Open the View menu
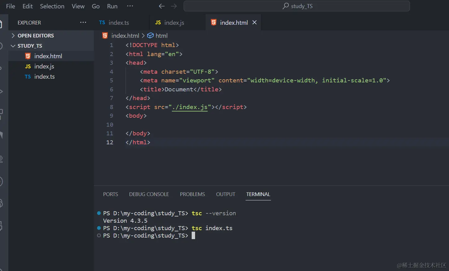The image size is (449, 271). click(78, 6)
